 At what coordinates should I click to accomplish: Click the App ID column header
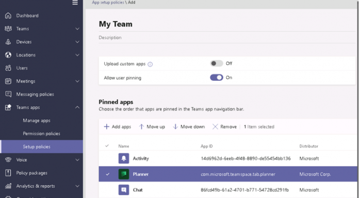pos(207,146)
